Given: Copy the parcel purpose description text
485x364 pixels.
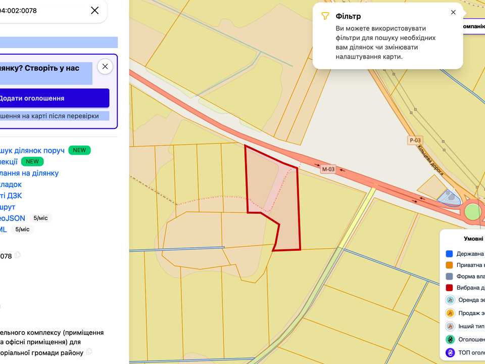Looking at the screenshot, I should pos(89,352).
